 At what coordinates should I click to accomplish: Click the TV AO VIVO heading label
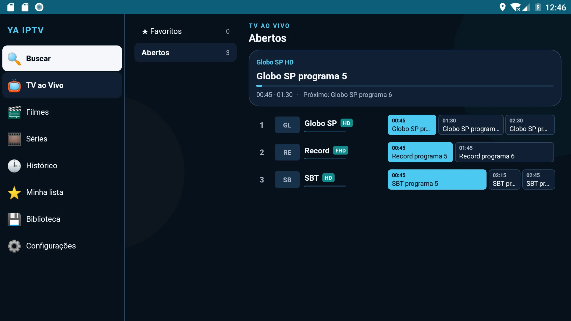269,26
